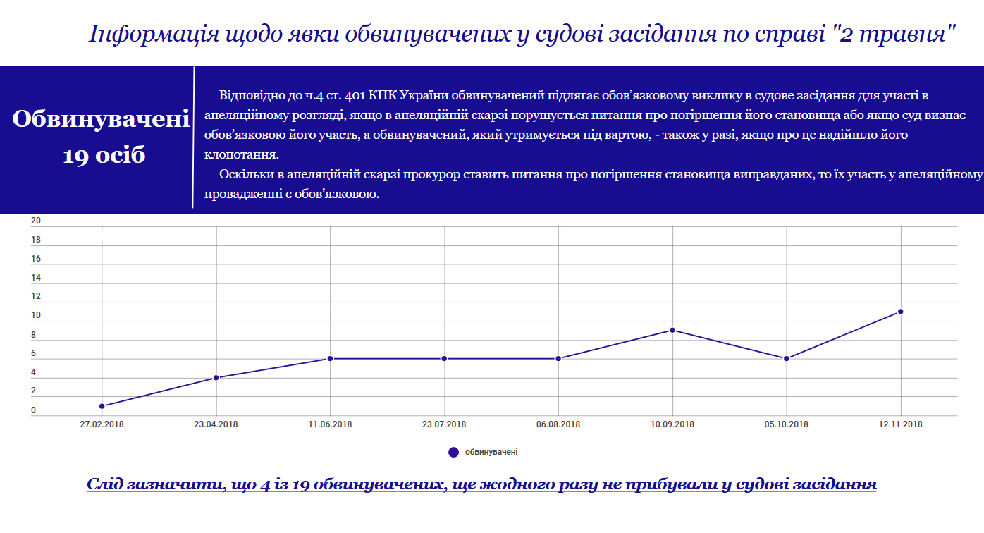Open the underlined link about 4 із 19 обвинувачених

[x=481, y=484]
